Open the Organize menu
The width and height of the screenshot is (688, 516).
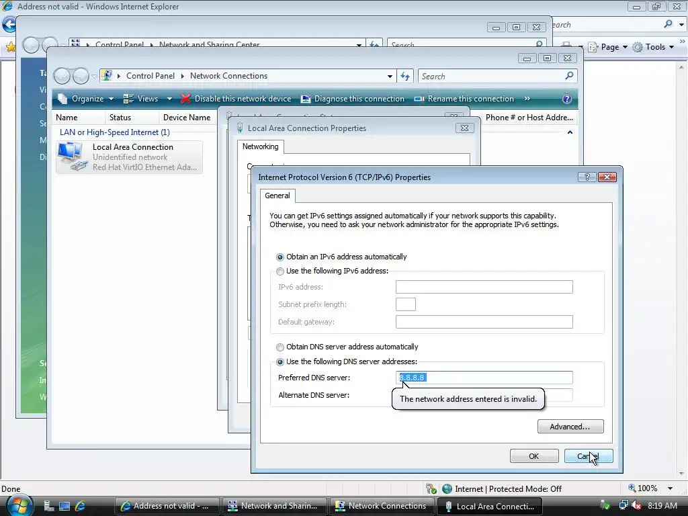(86, 99)
